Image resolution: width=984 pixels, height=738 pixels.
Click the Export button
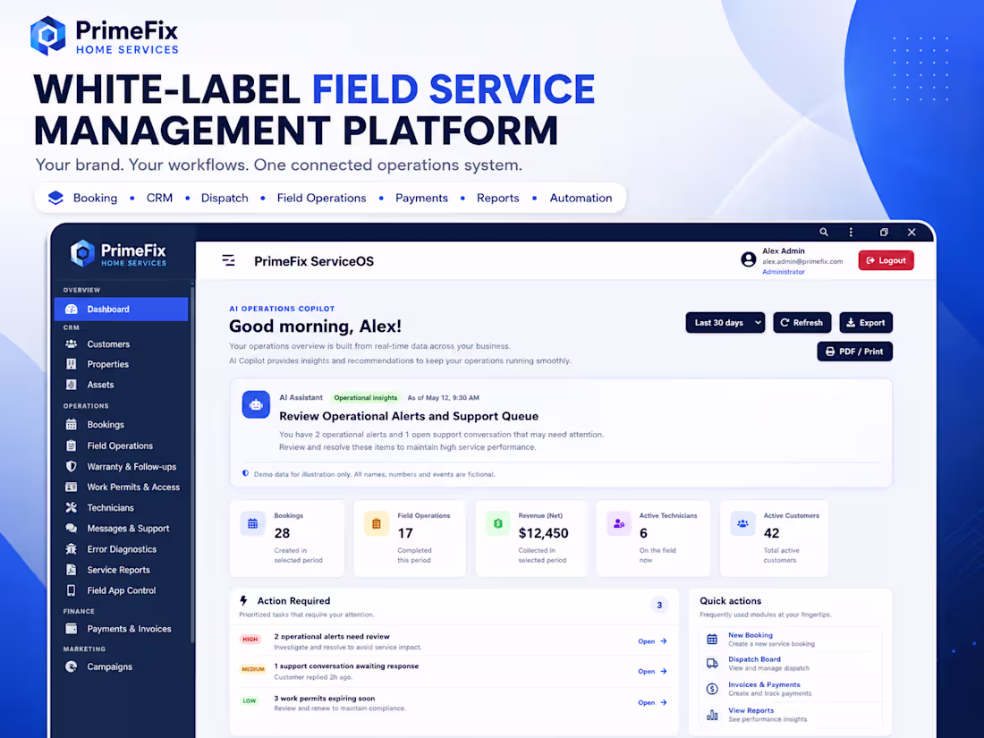click(x=866, y=323)
